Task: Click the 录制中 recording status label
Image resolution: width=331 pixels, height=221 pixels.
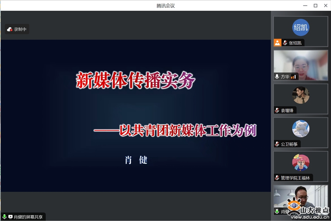Action: [20, 29]
